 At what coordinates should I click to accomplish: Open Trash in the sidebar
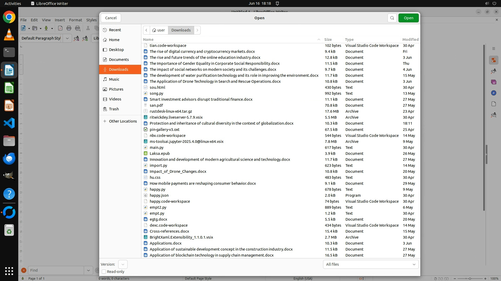[x=114, y=109]
